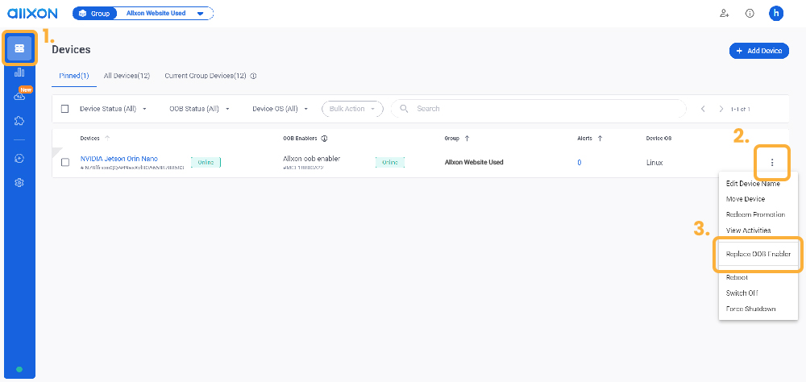The image size is (806, 382).
Task: Click the Group pill label in header
Action: pos(95,14)
